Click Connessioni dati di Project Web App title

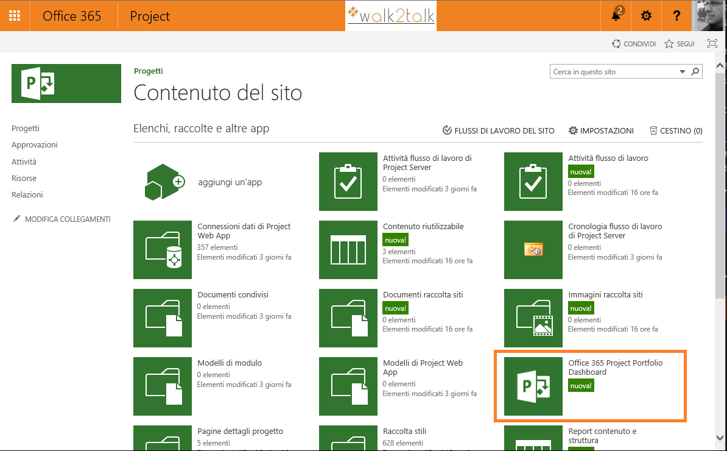pyautogui.click(x=244, y=231)
